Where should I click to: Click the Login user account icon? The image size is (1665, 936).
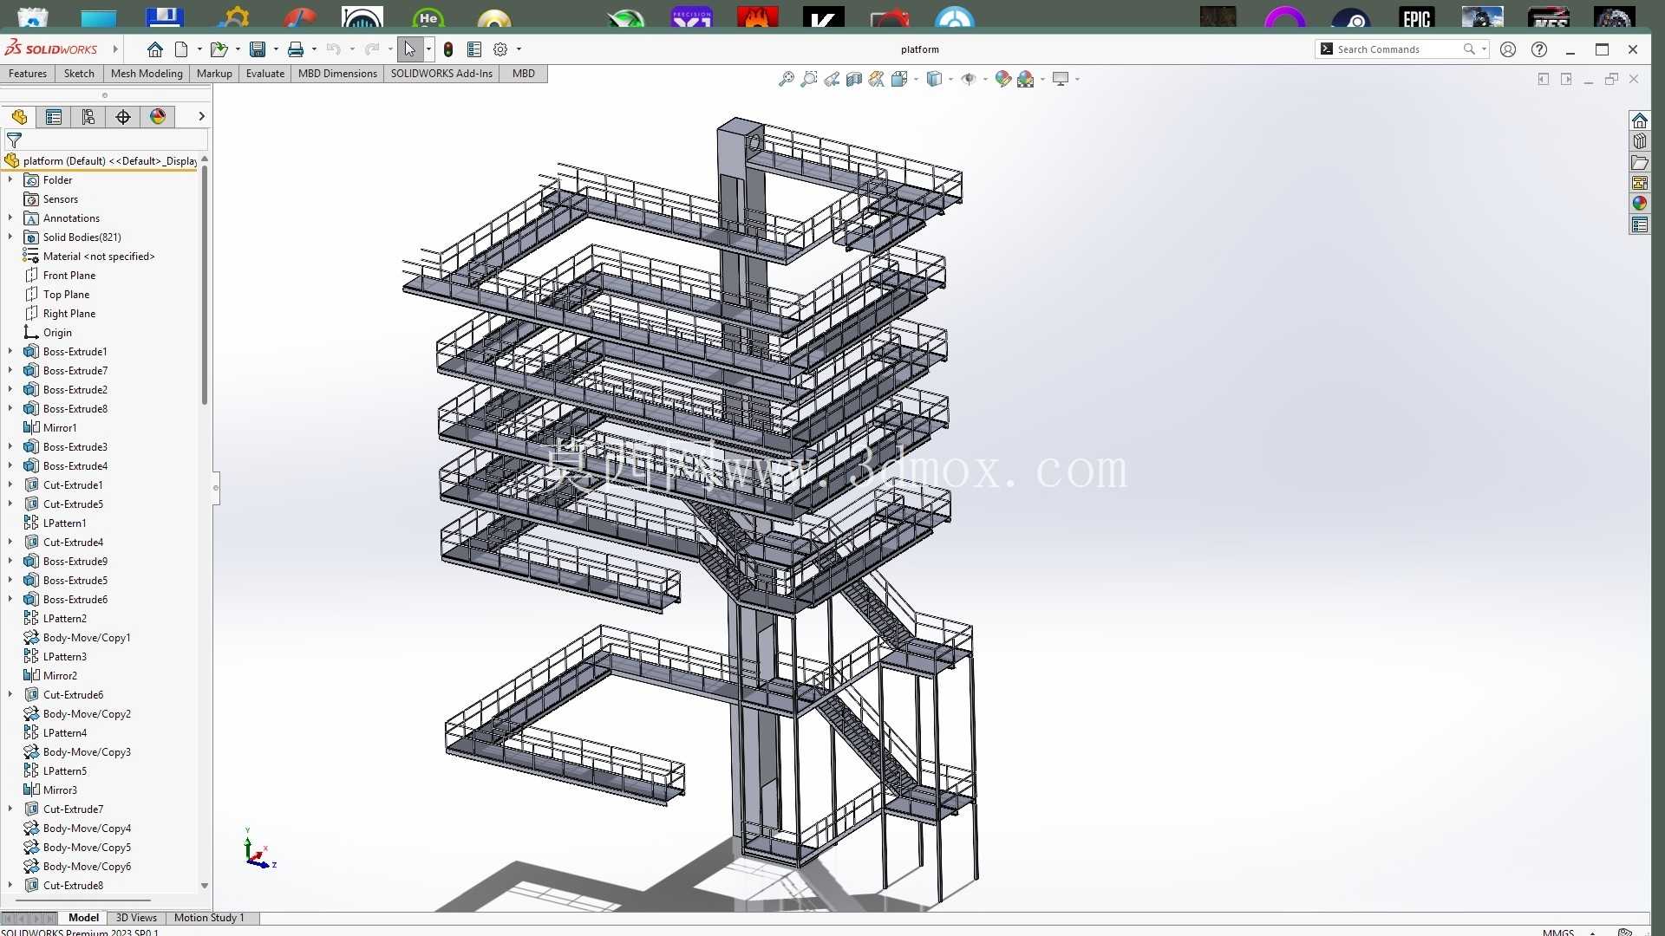pyautogui.click(x=1508, y=49)
